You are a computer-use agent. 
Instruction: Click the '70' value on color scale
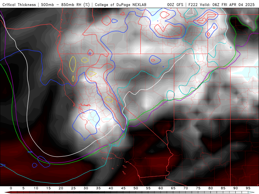tap(186, 188)
